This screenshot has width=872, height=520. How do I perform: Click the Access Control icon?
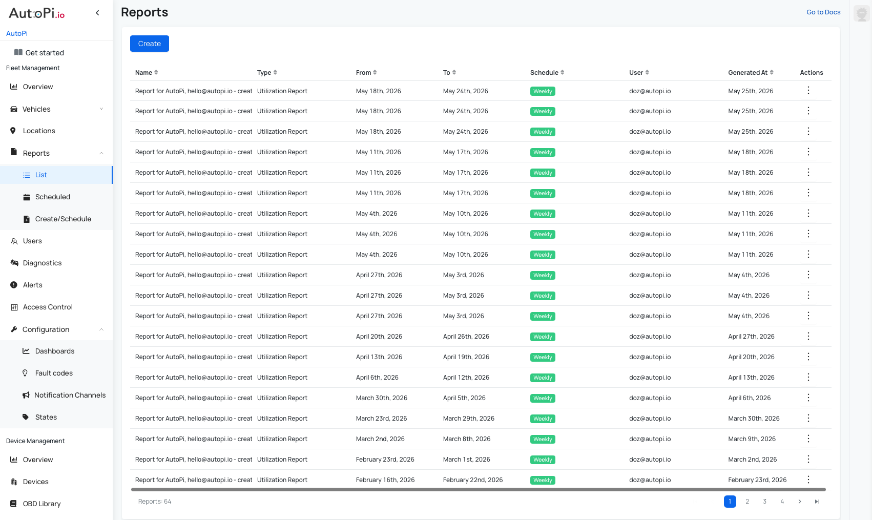(x=14, y=307)
